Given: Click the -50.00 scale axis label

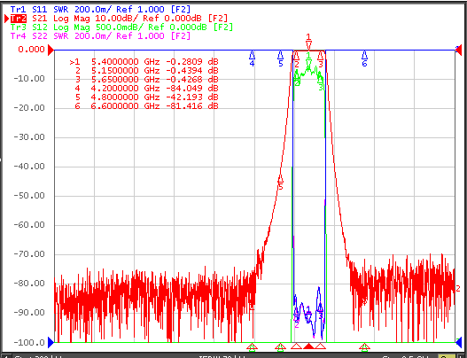Looking at the screenshot, I should pos(29,195).
